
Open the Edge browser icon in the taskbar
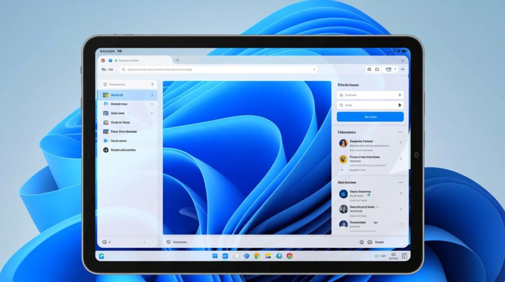[279, 256]
